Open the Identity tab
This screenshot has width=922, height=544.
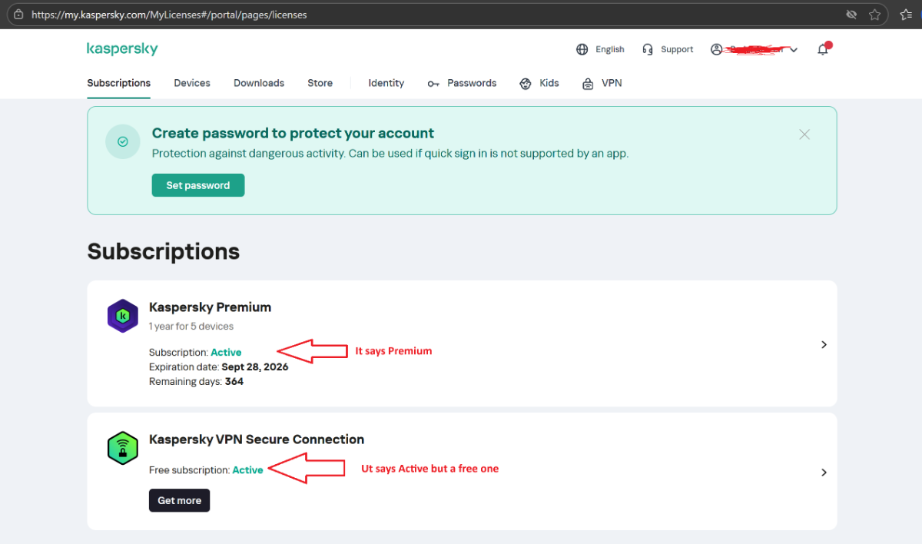[386, 83]
